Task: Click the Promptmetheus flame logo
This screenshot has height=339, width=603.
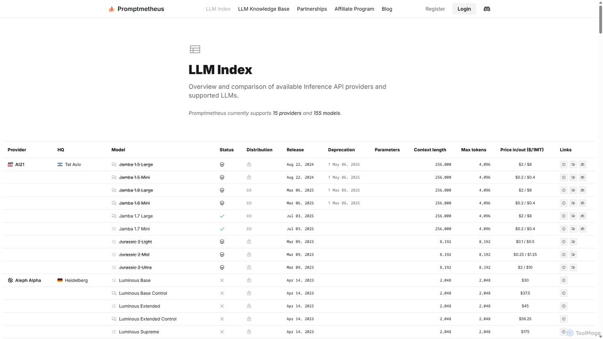Action: click(x=112, y=9)
